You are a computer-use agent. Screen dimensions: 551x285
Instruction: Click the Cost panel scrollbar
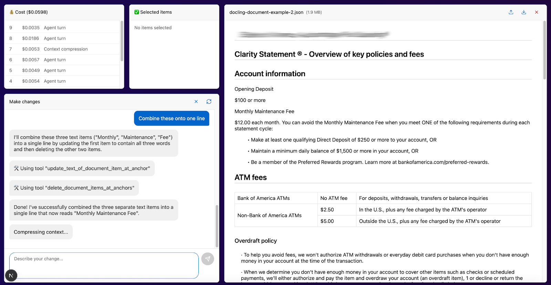pos(122,41)
